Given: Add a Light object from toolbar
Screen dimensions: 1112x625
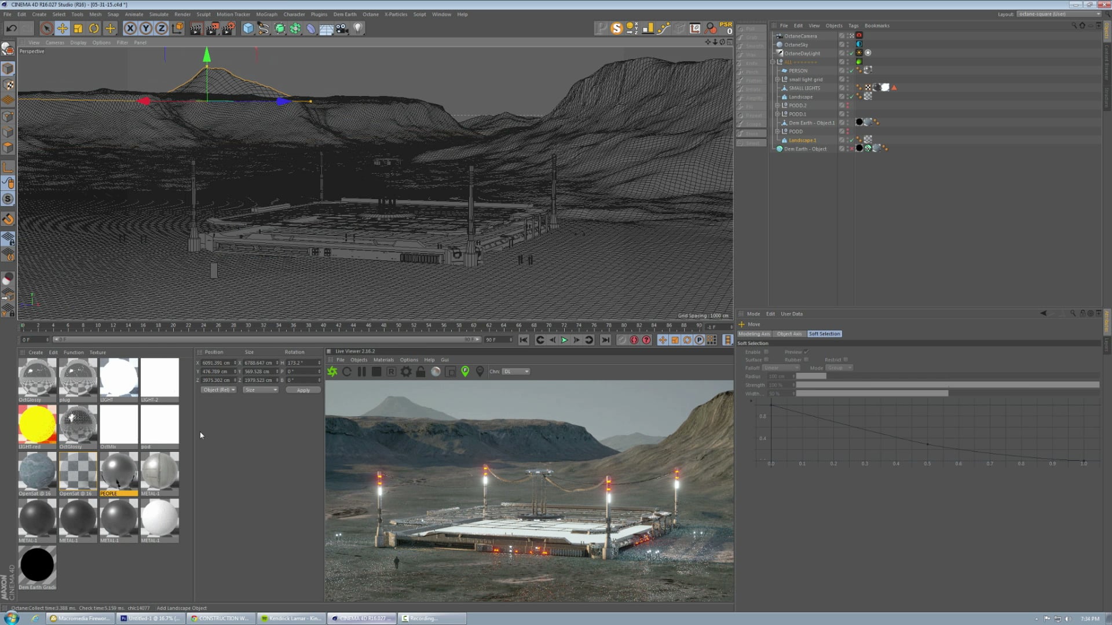Looking at the screenshot, I should click(358, 28).
